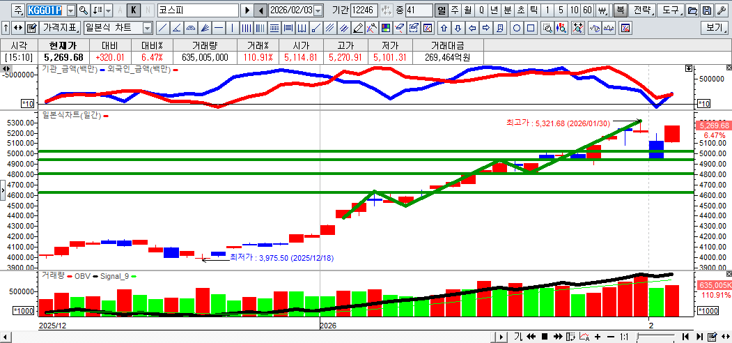Toggle the K market button
Viewport: 732px width, 343px height.
click(x=132, y=10)
